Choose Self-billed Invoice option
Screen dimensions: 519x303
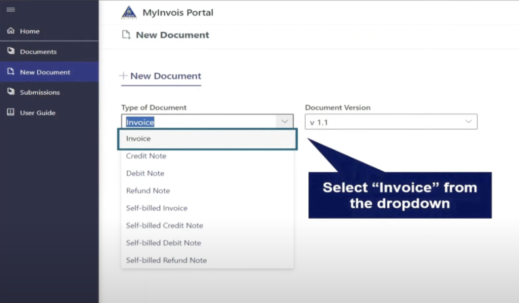[207, 208]
